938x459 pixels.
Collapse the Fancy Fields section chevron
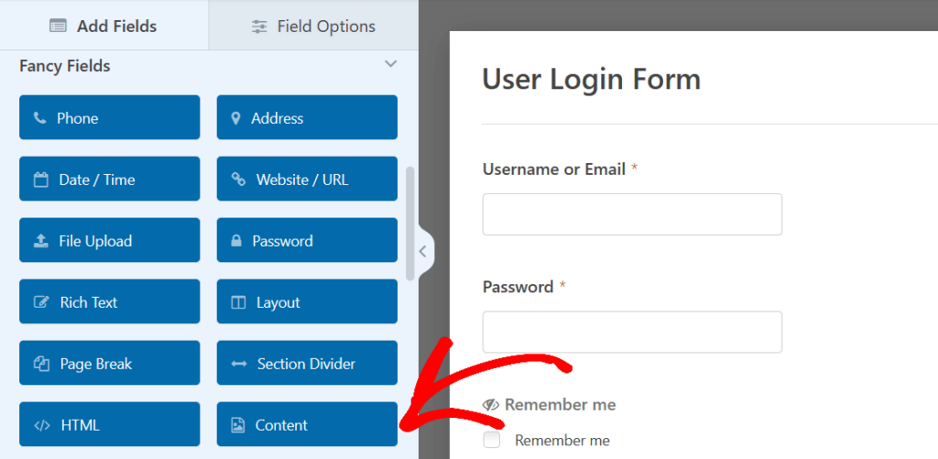click(391, 64)
